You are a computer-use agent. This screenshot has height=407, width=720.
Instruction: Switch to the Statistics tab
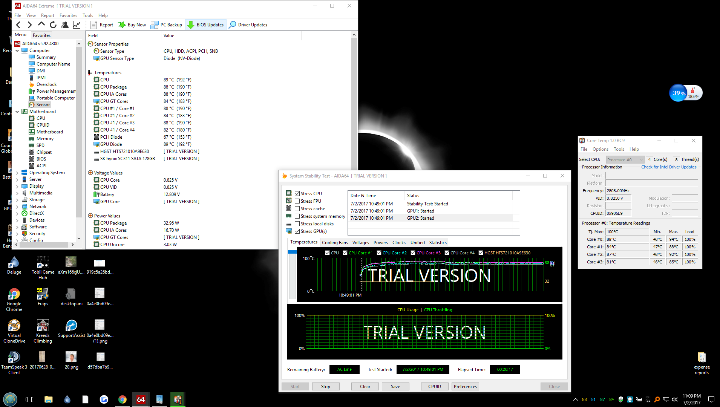tap(438, 243)
